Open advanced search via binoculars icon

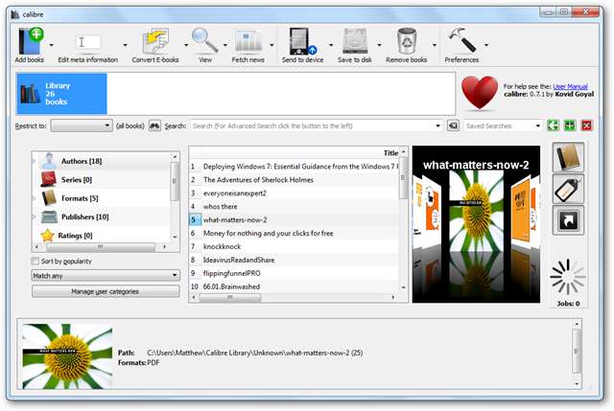[154, 126]
